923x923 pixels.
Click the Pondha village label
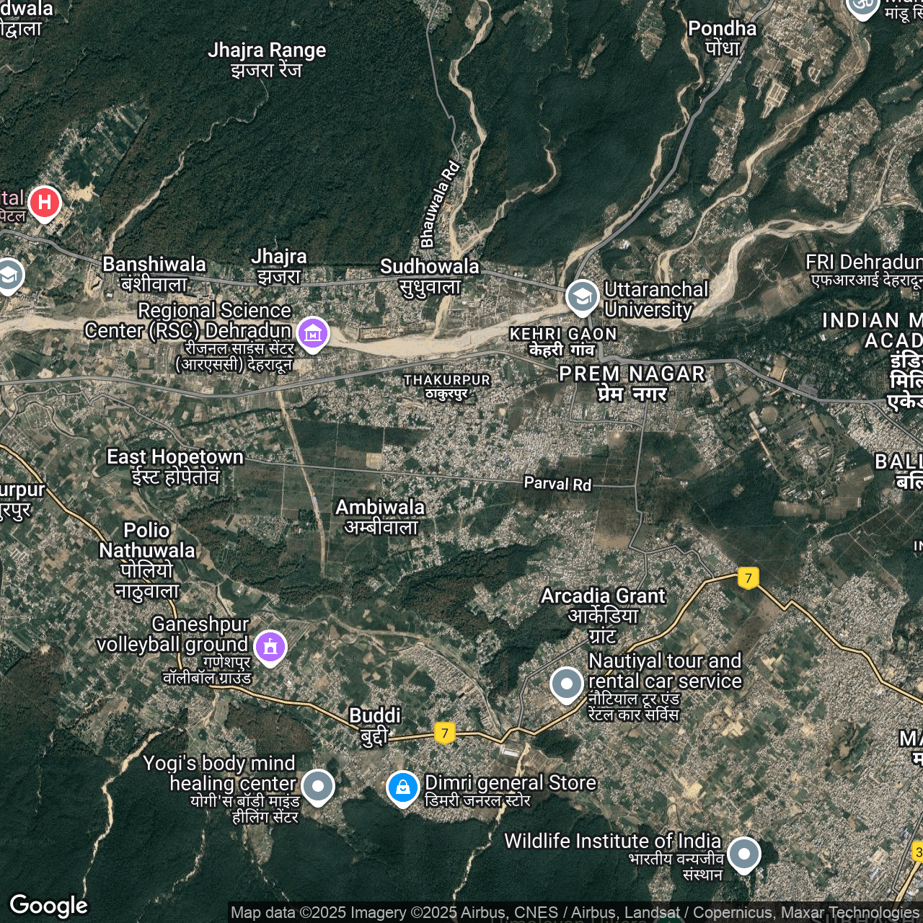click(x=722, y=37)
